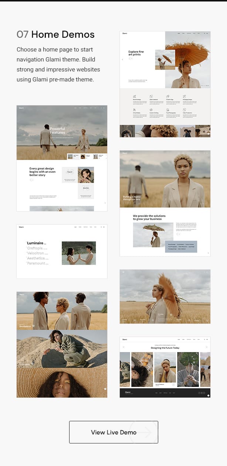The width and height of the screenshot is (227, 466).
Task: Click the Glami logo in dark footer
Action: (x=128, y=392)
